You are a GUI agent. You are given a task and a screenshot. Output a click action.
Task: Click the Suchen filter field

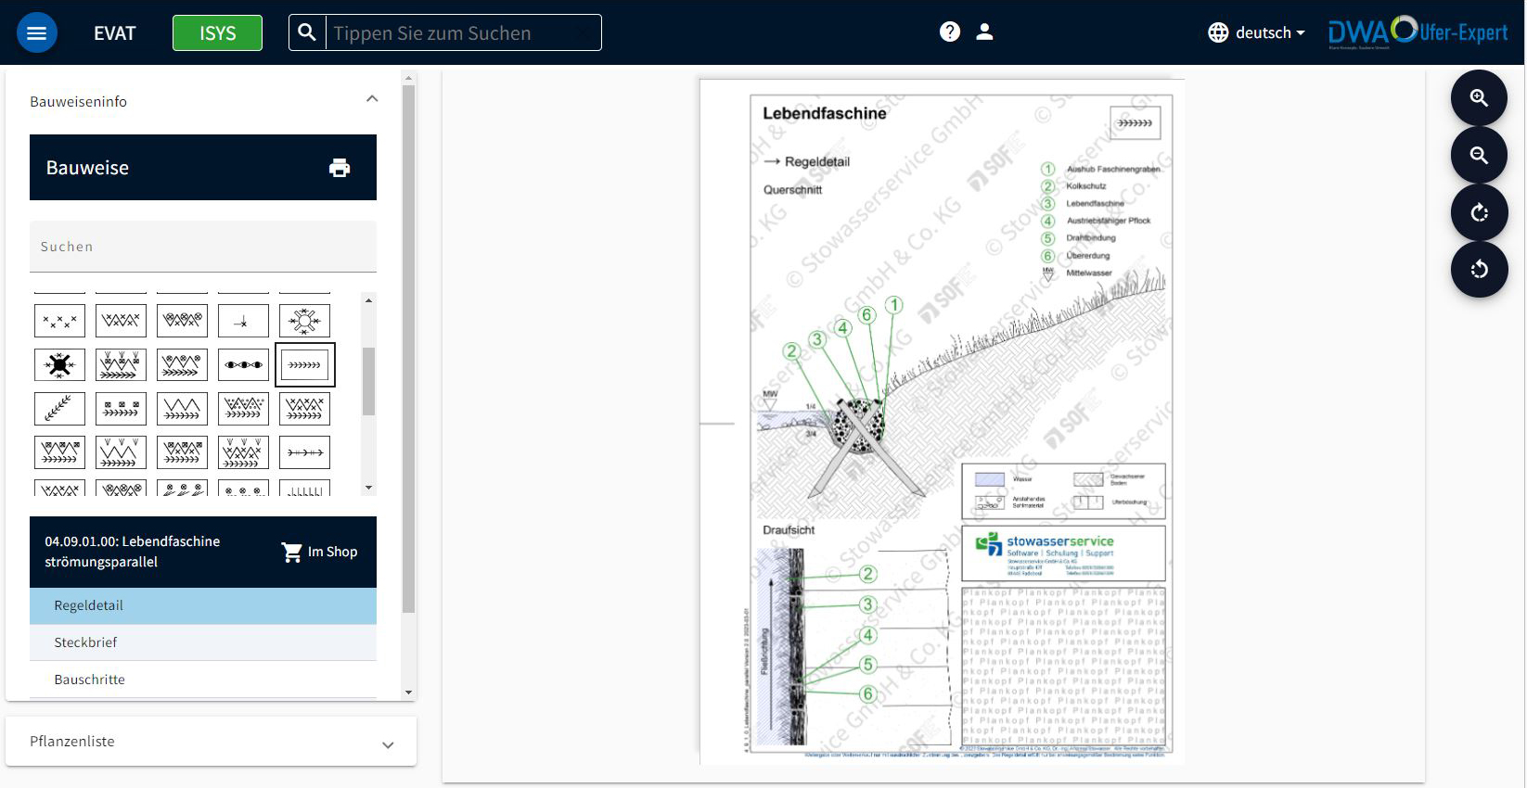coord(202,247)
